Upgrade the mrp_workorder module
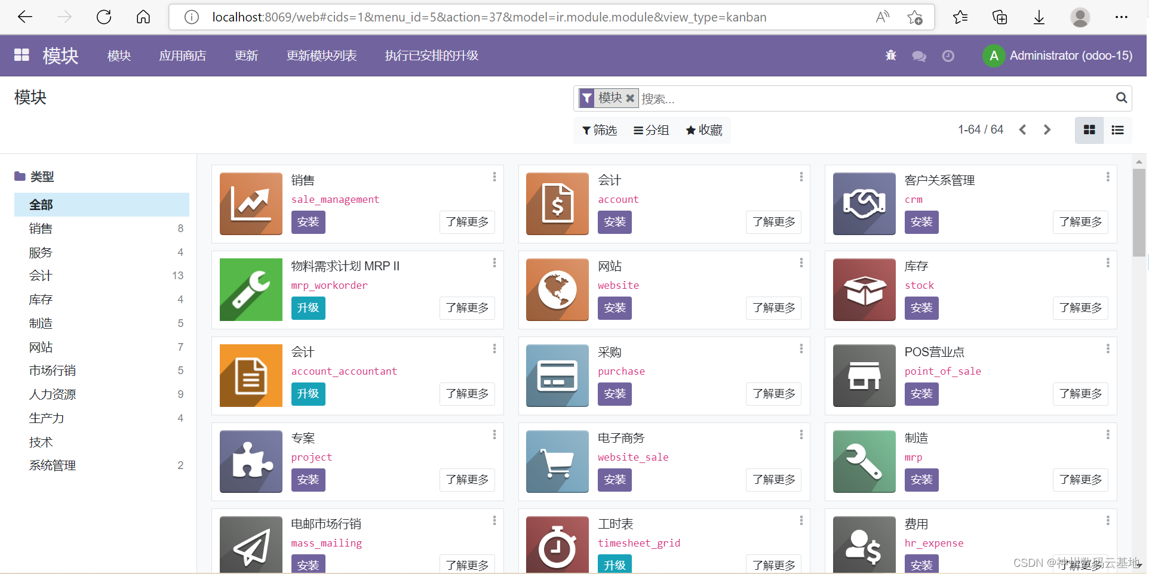Image resolution: width=1149 pixels, height=574 pixels. pos(308,308)
